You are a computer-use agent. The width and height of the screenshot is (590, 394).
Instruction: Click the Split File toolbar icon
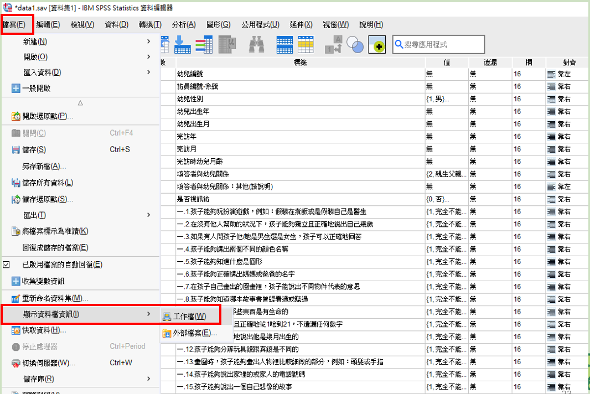[x=284, y=45]
